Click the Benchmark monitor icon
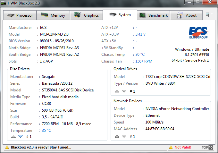Image resolution: width=218 pixels, height=153 pixels. pos(143,15)
